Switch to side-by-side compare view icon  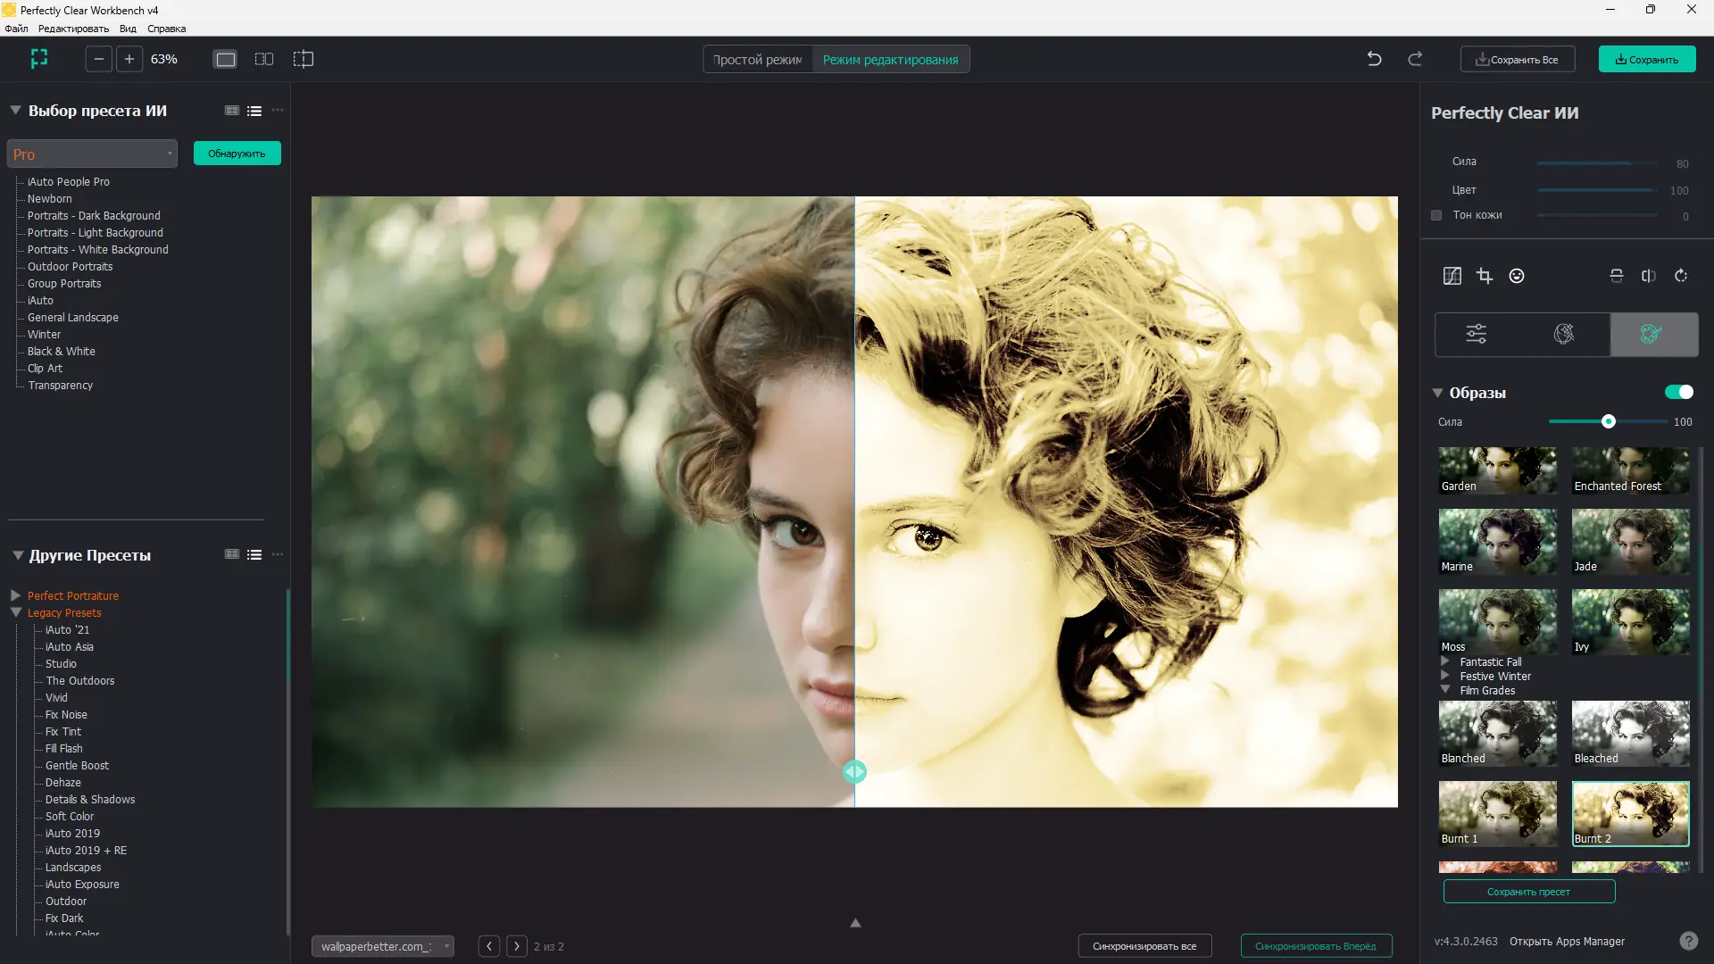(x=264, y=59)
